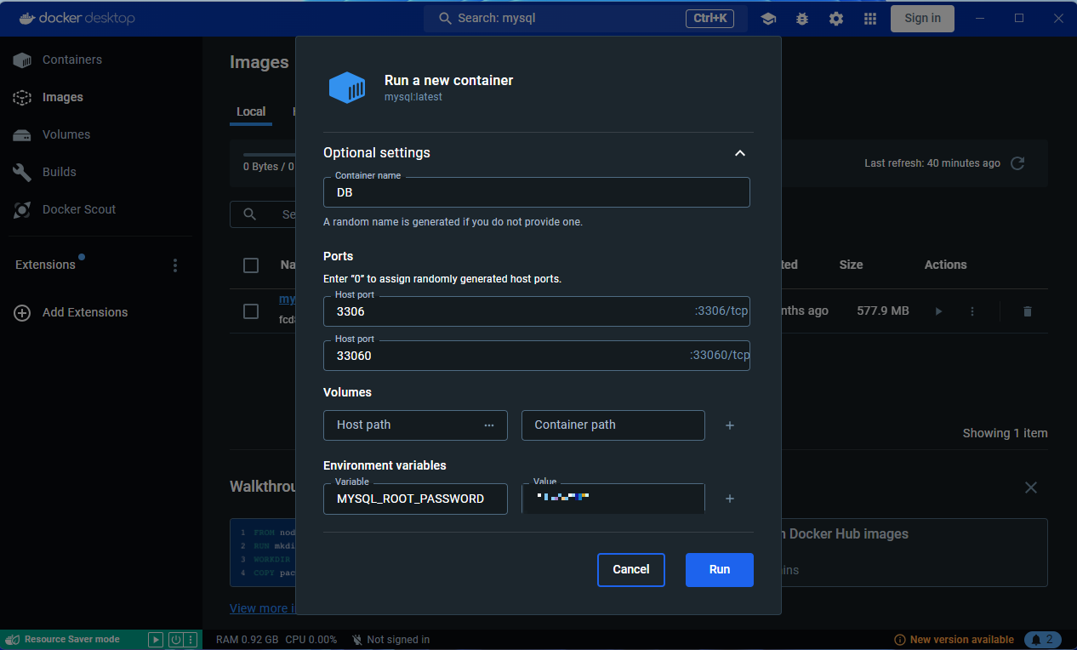The height and width of the screenshot is (650, 1077).
Task: Open the Extensions three-dot menu
Action: 175,265
